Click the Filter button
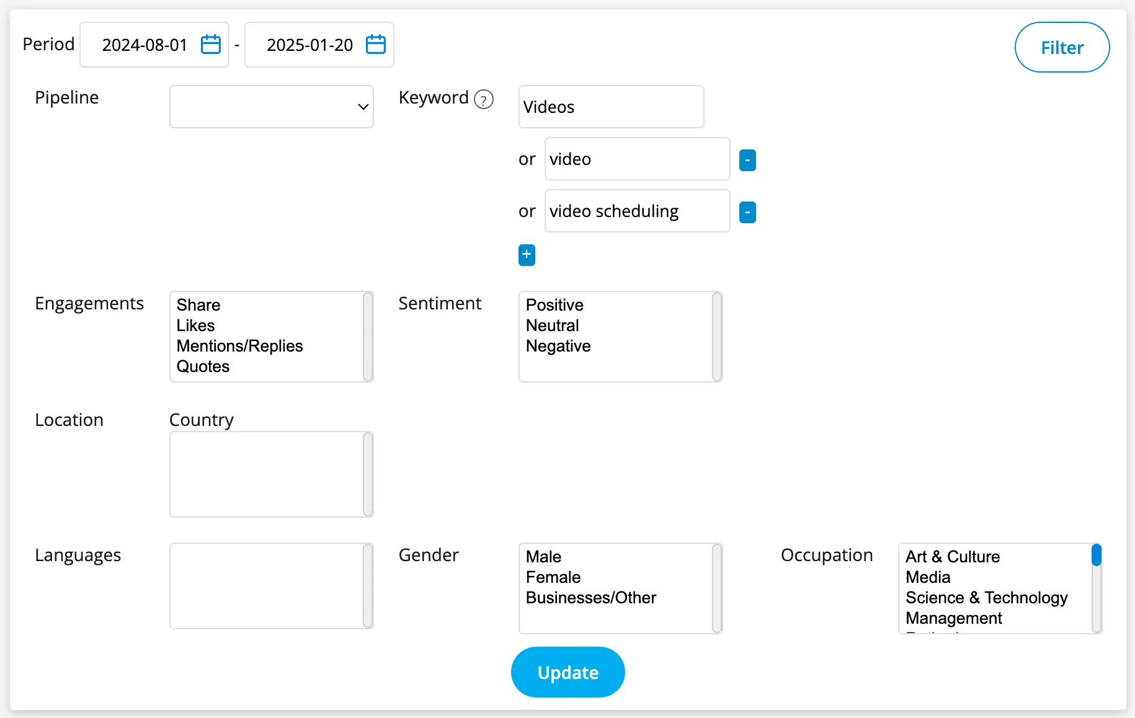The height and width of the screenshot is (718, 1135). [x=1062, y=47]
